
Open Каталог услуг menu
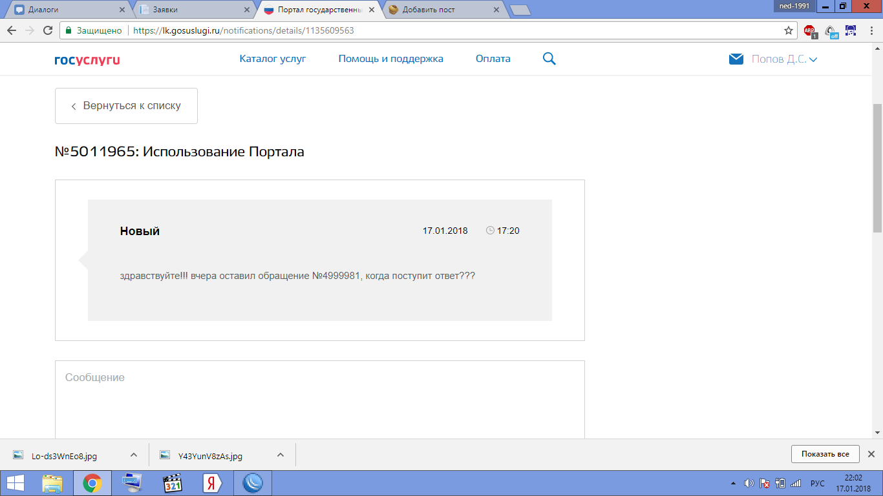tap(273, 59)
